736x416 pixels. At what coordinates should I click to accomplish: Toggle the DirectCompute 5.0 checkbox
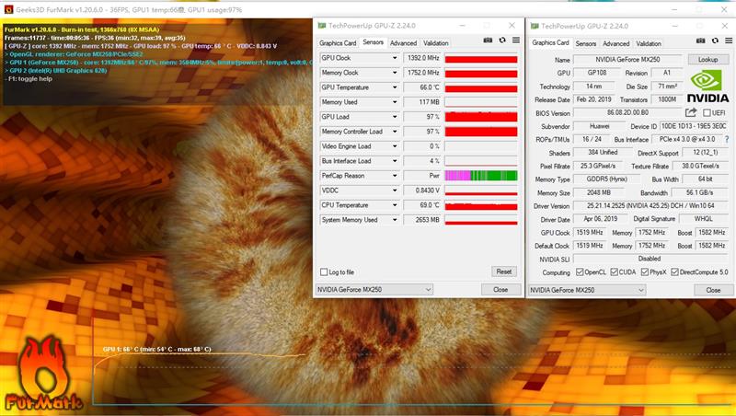click(x=674, y=272)
